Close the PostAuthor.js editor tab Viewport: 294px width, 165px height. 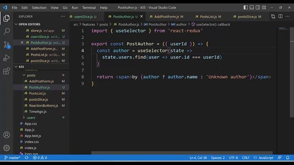[x=141, y=16]
